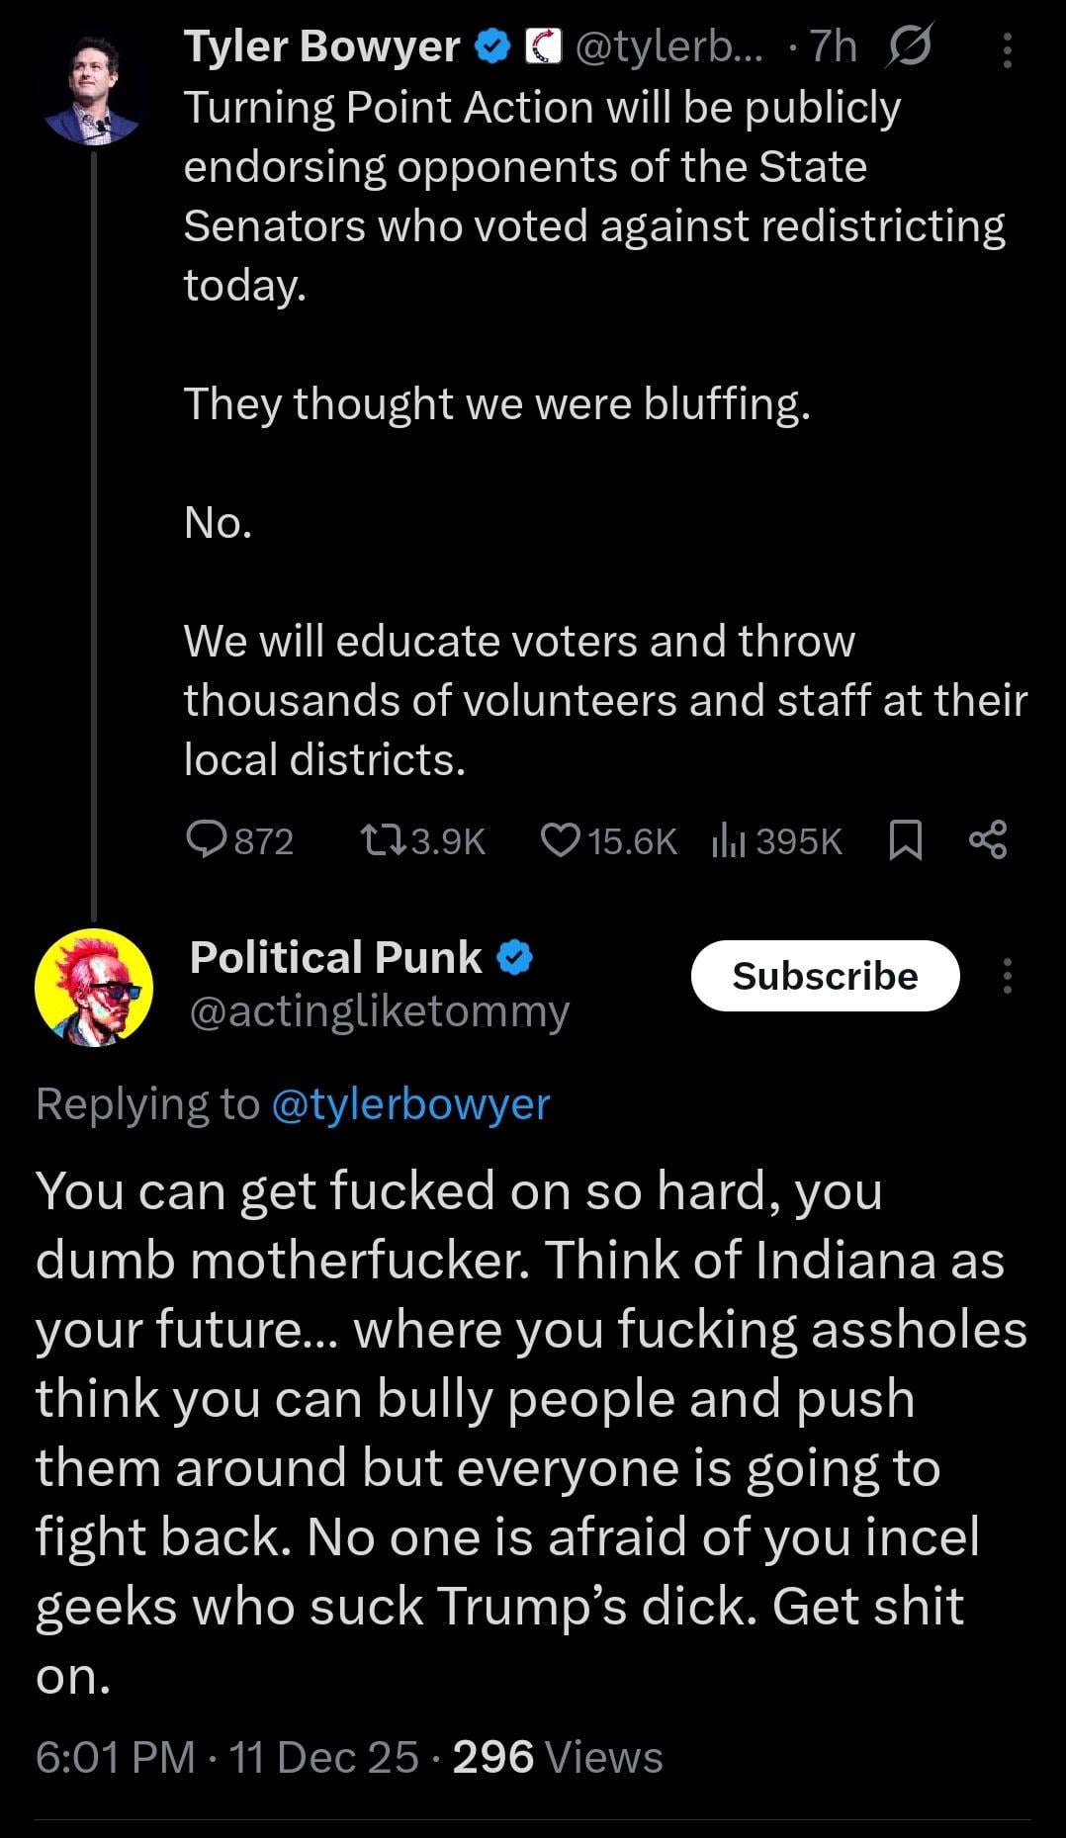Bookmark Tyler Bowyer's tweet
The height and width of the screenshot is (1838, 1066).
(x=906, y=840)
